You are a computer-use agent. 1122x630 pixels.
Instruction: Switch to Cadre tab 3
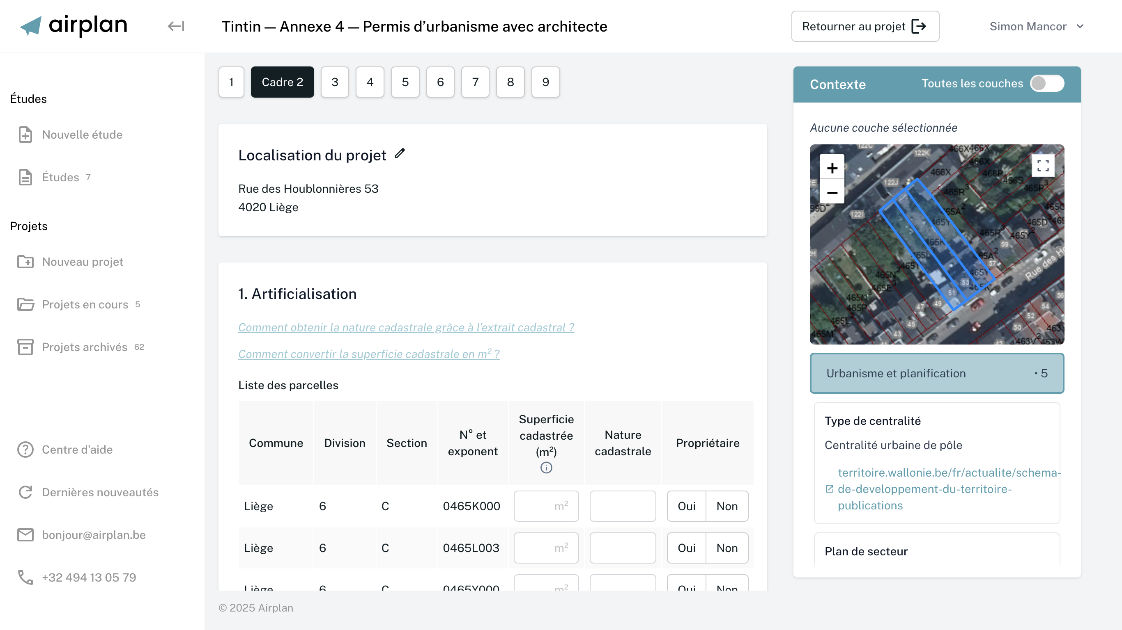(x=335, y=82)
